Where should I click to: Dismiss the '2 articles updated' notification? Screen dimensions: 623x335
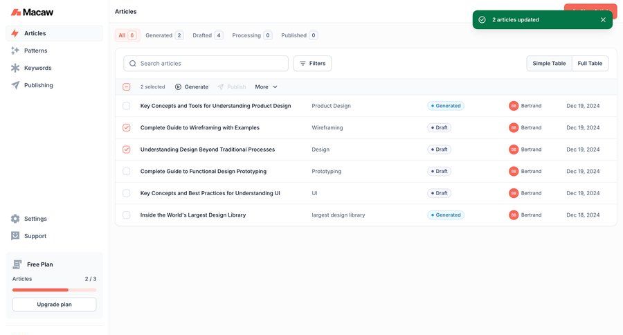pos(603,19)
